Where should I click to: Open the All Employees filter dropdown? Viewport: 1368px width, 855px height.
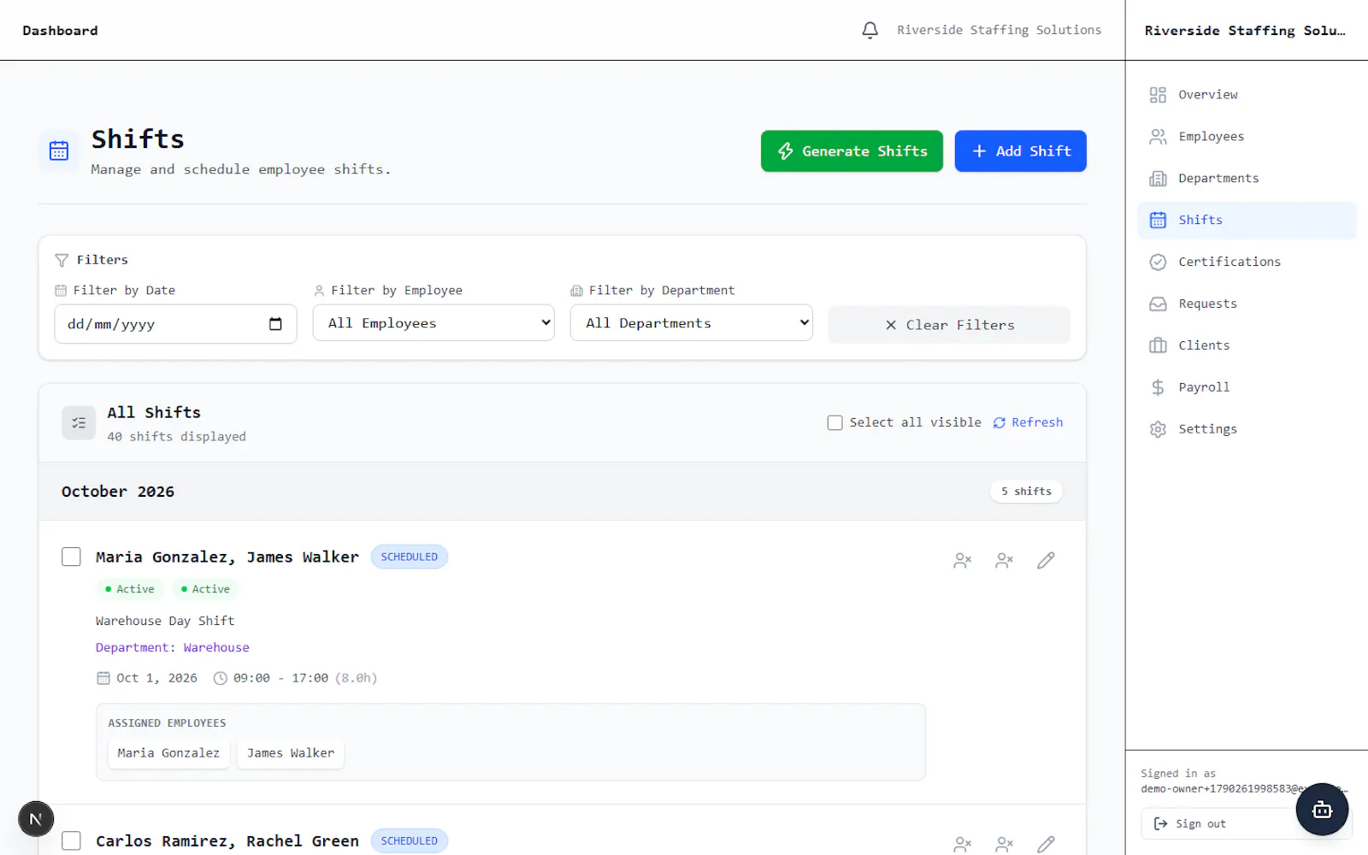(x=433, y=323)
